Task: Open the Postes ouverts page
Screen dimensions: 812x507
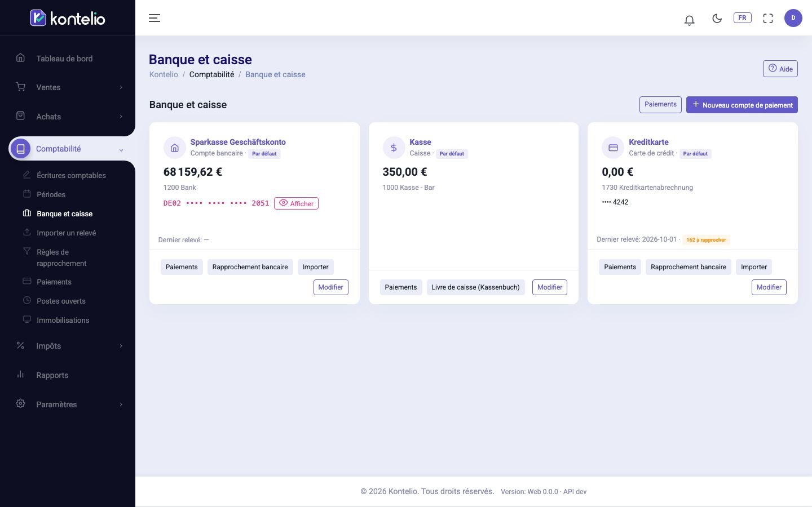Action: point(61,301)
